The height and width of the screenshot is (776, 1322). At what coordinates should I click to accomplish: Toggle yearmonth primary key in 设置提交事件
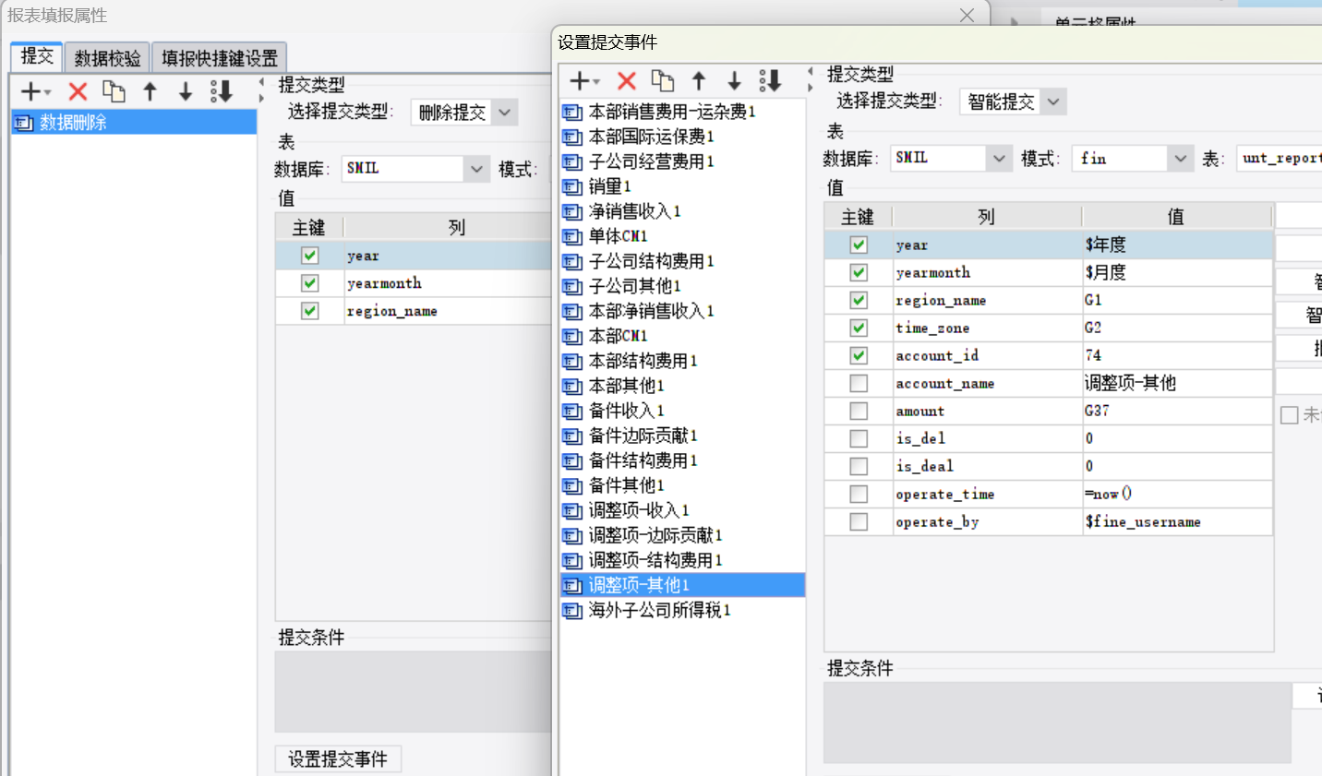click(859, 272)
